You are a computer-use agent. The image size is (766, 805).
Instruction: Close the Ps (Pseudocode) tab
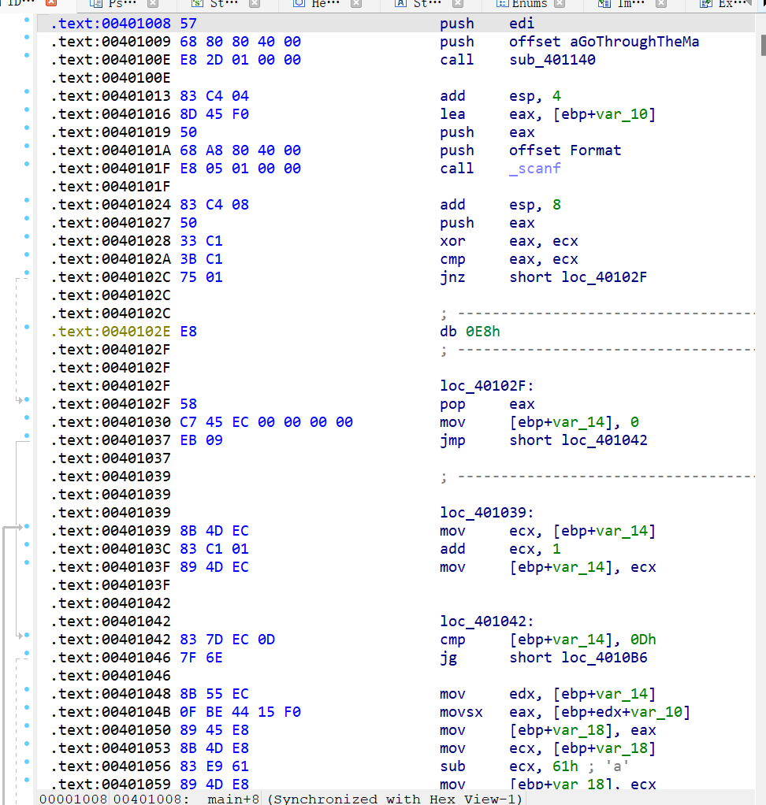pos(153,4)
